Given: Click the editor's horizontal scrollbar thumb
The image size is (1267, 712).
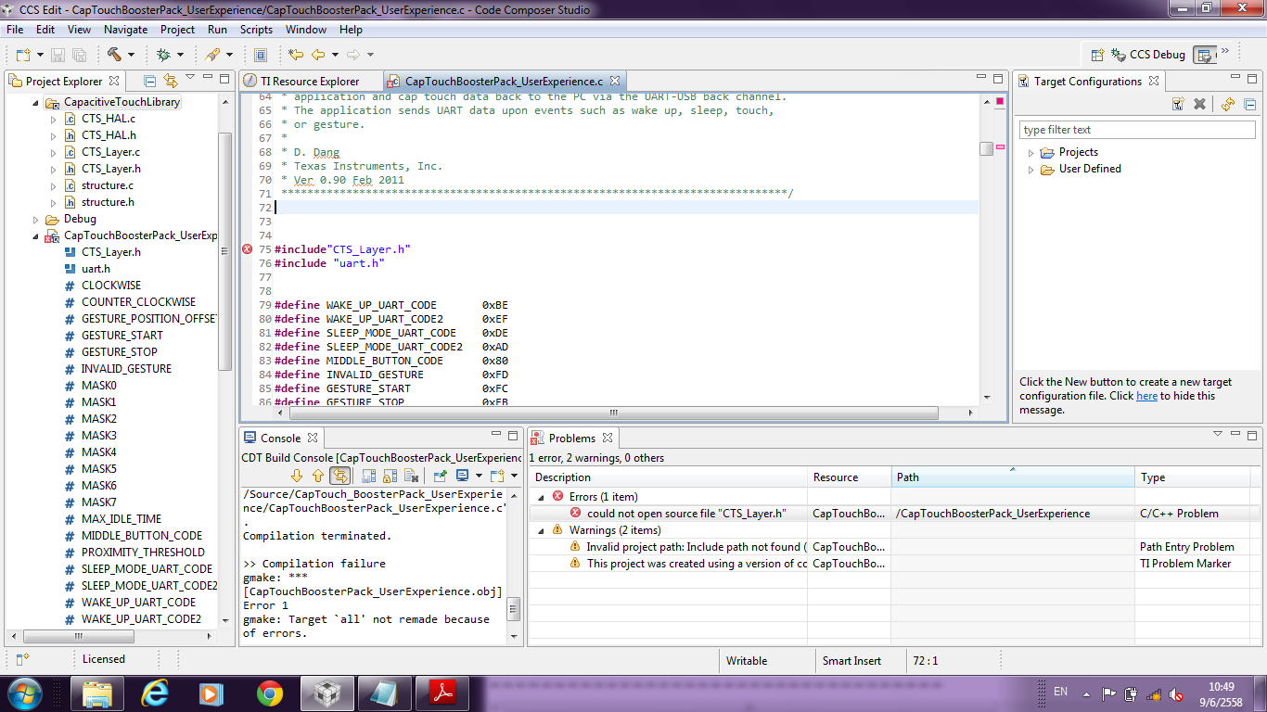Looking at the screenshot, I should (x=612, y=413).
